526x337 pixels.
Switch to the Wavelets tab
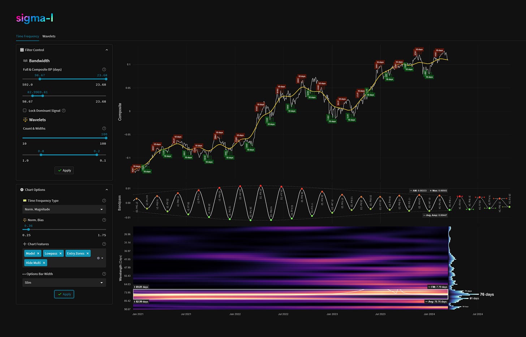click(49, 36)
